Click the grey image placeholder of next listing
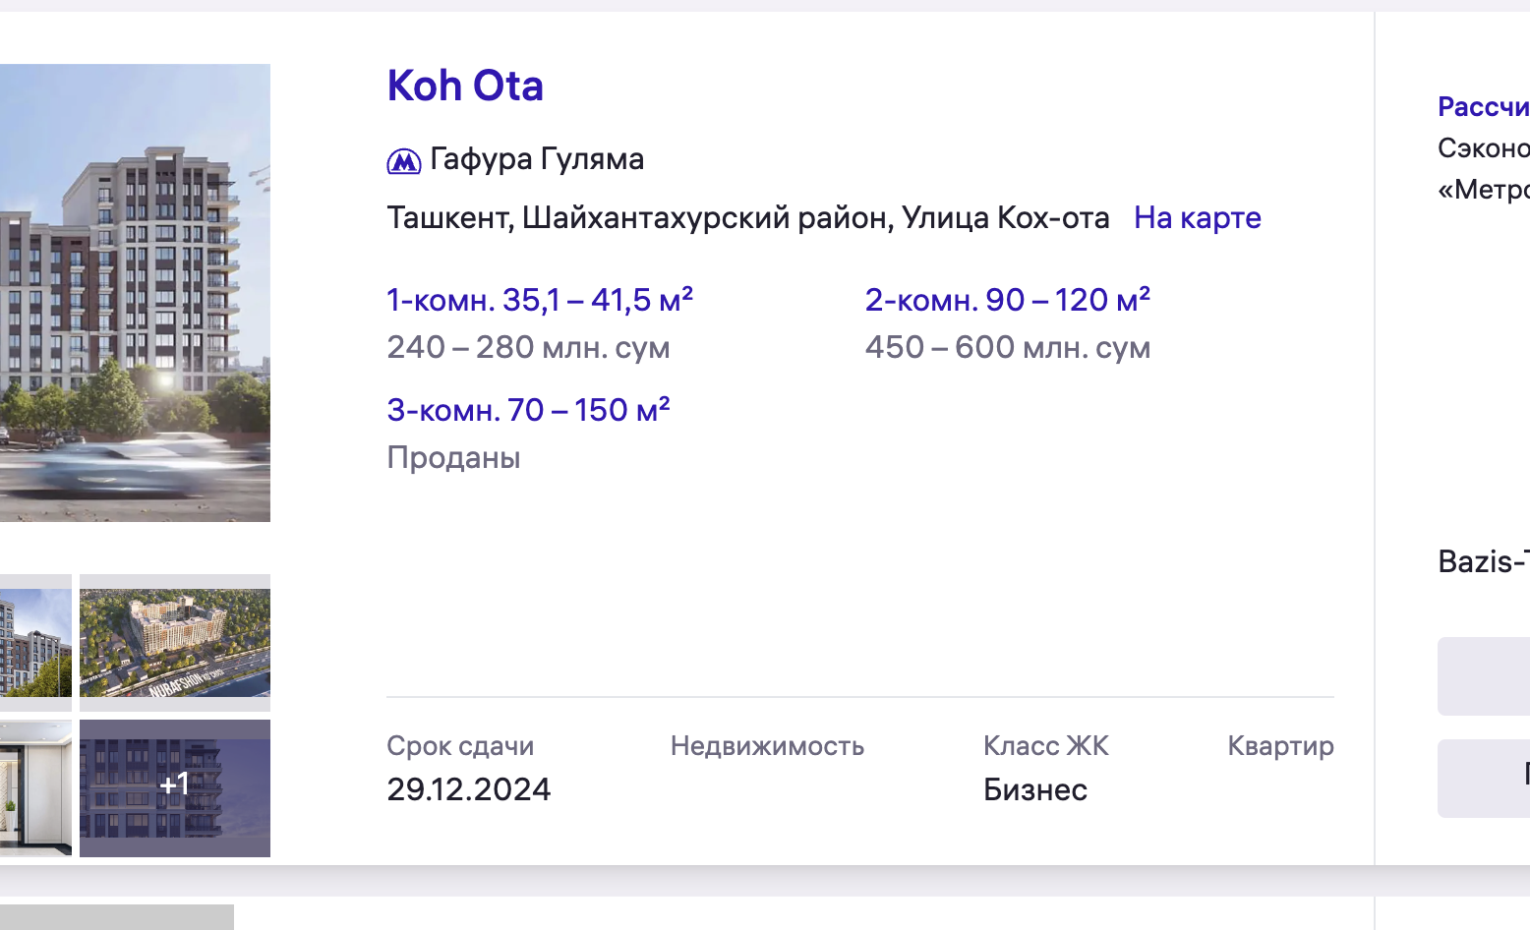 pos(117,917)
